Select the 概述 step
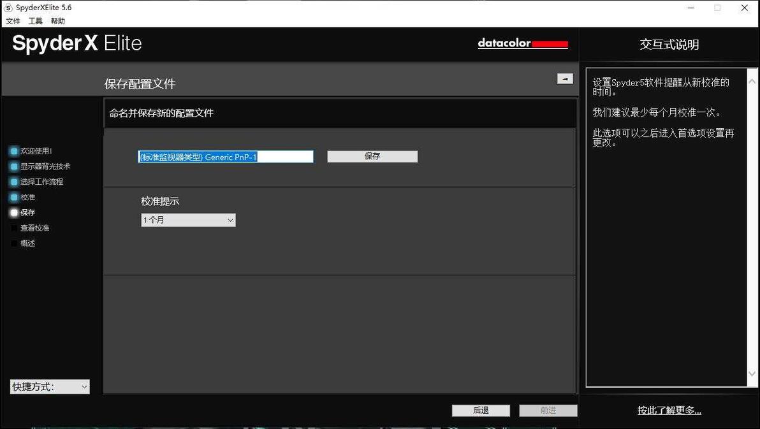The width and height of the screenshot is (760, 429). point(23,244)
